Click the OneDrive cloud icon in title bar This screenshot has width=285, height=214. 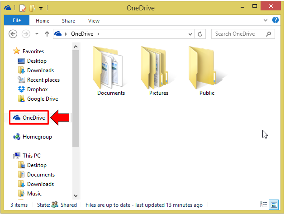[8, 8]
